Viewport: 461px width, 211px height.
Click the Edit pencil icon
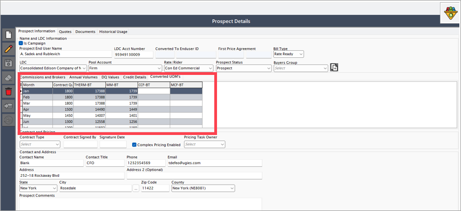pos(8,49)
